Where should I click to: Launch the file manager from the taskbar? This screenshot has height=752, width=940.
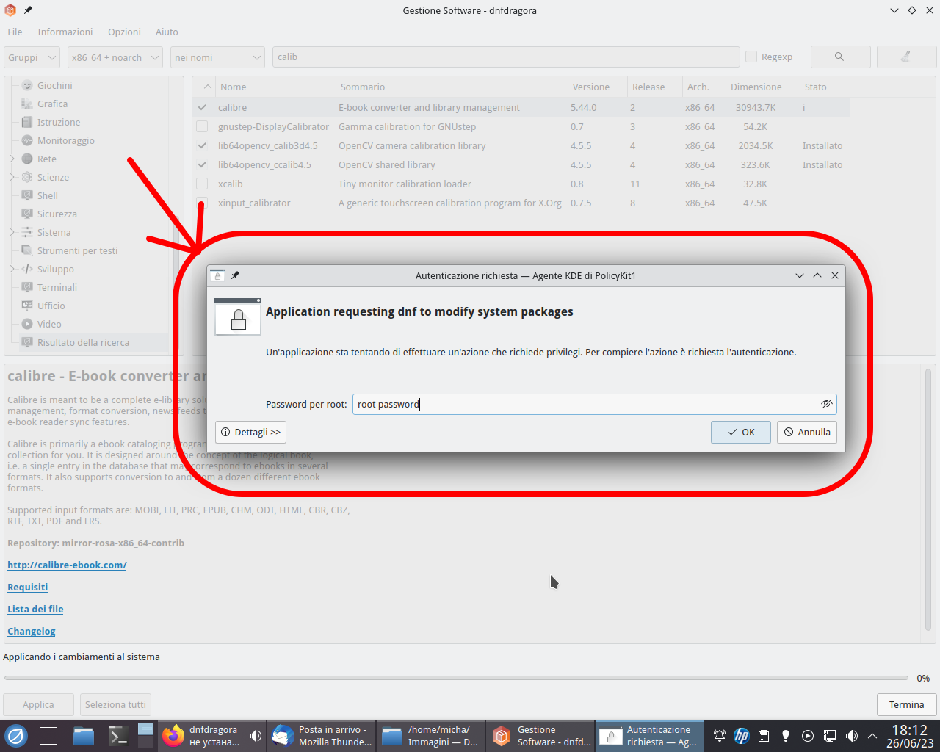click(x=84, y=736)
